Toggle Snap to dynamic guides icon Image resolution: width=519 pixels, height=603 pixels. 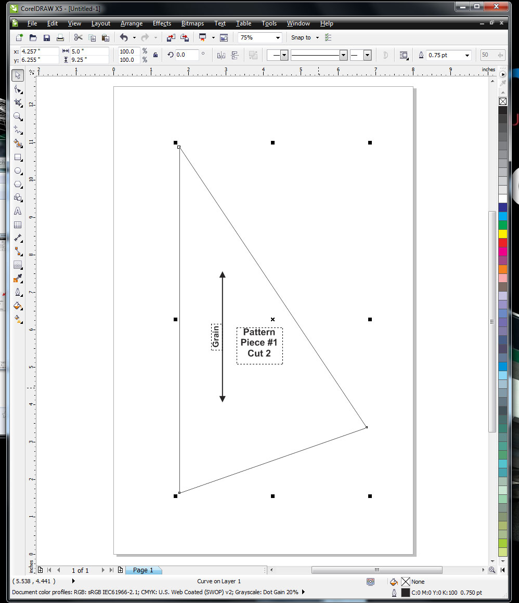pyautogui.click(x=328, y=37)
